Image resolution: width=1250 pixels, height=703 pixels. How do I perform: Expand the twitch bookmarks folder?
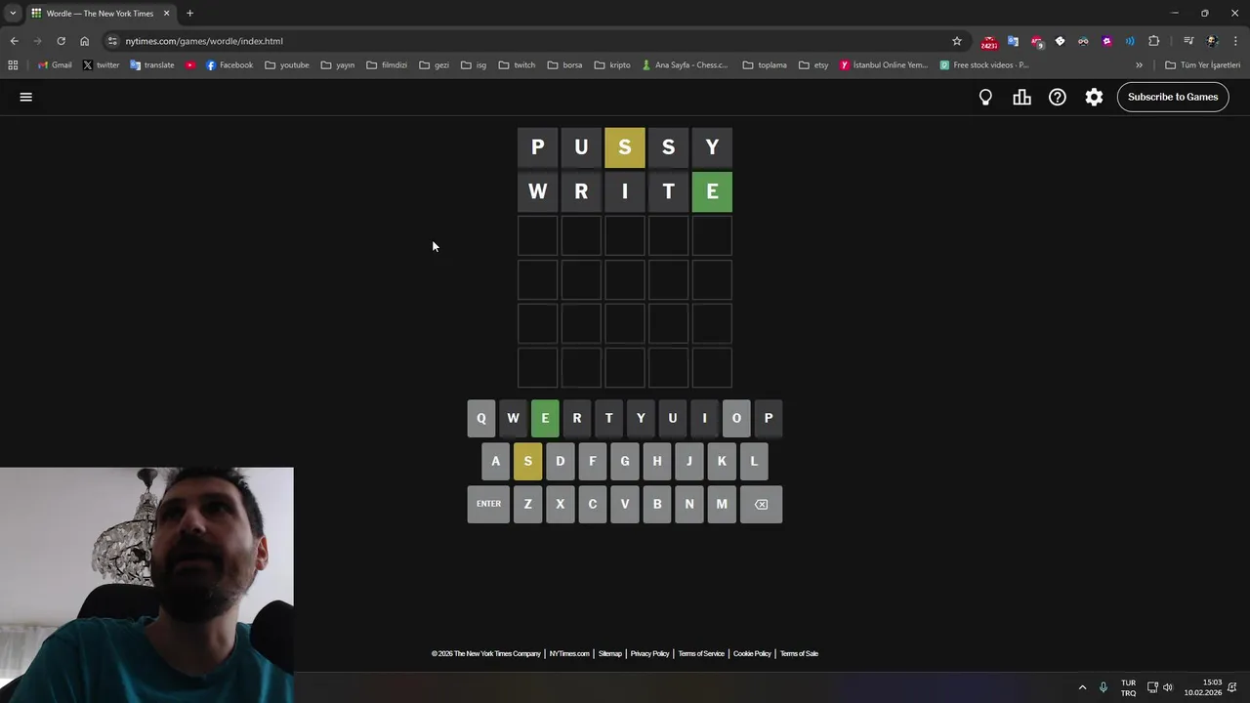(x=517, y=65)
